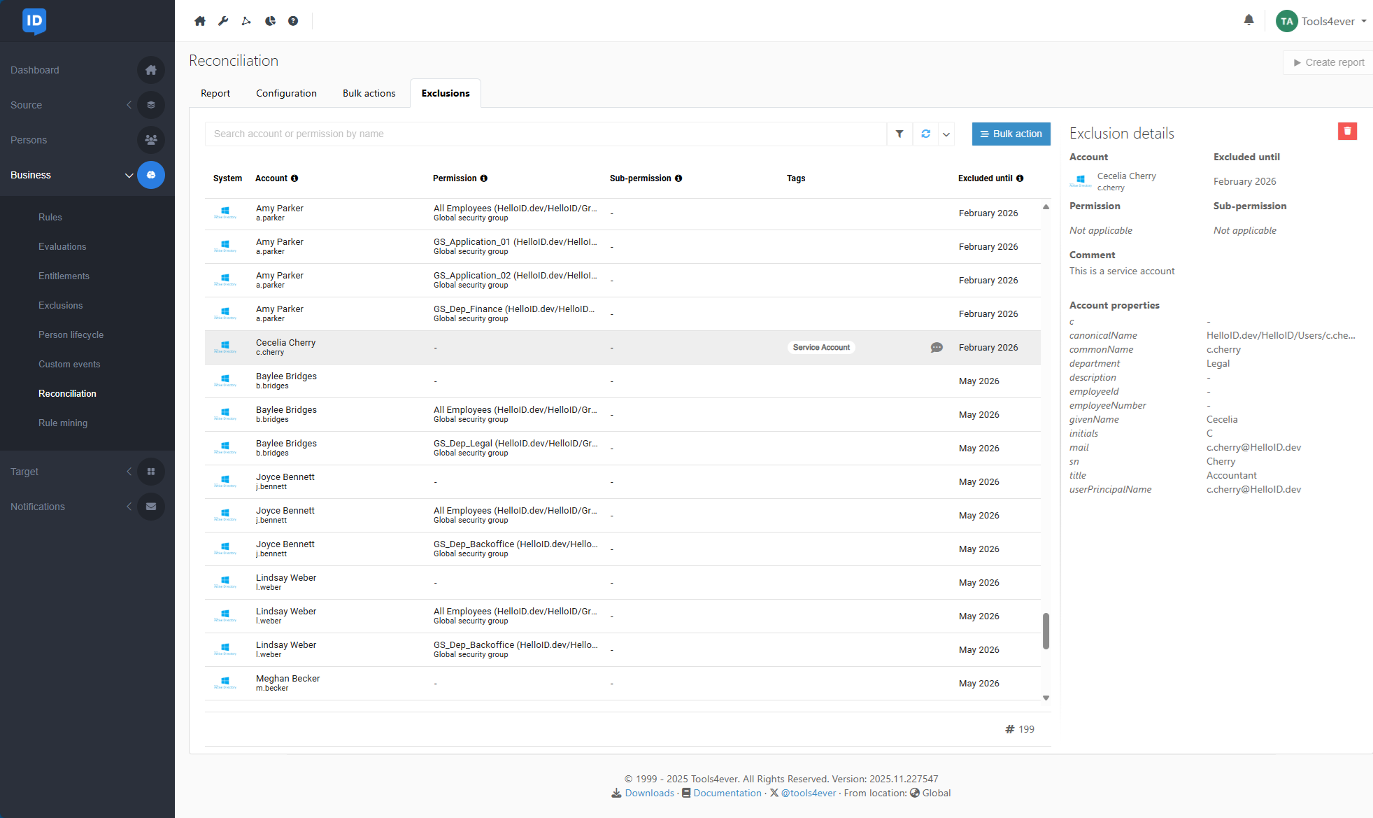Image resolution: width=1373 pixels, height=818 pixels.
Task: Click the pie chart icon in toolbar
Action: coord(270,21)
